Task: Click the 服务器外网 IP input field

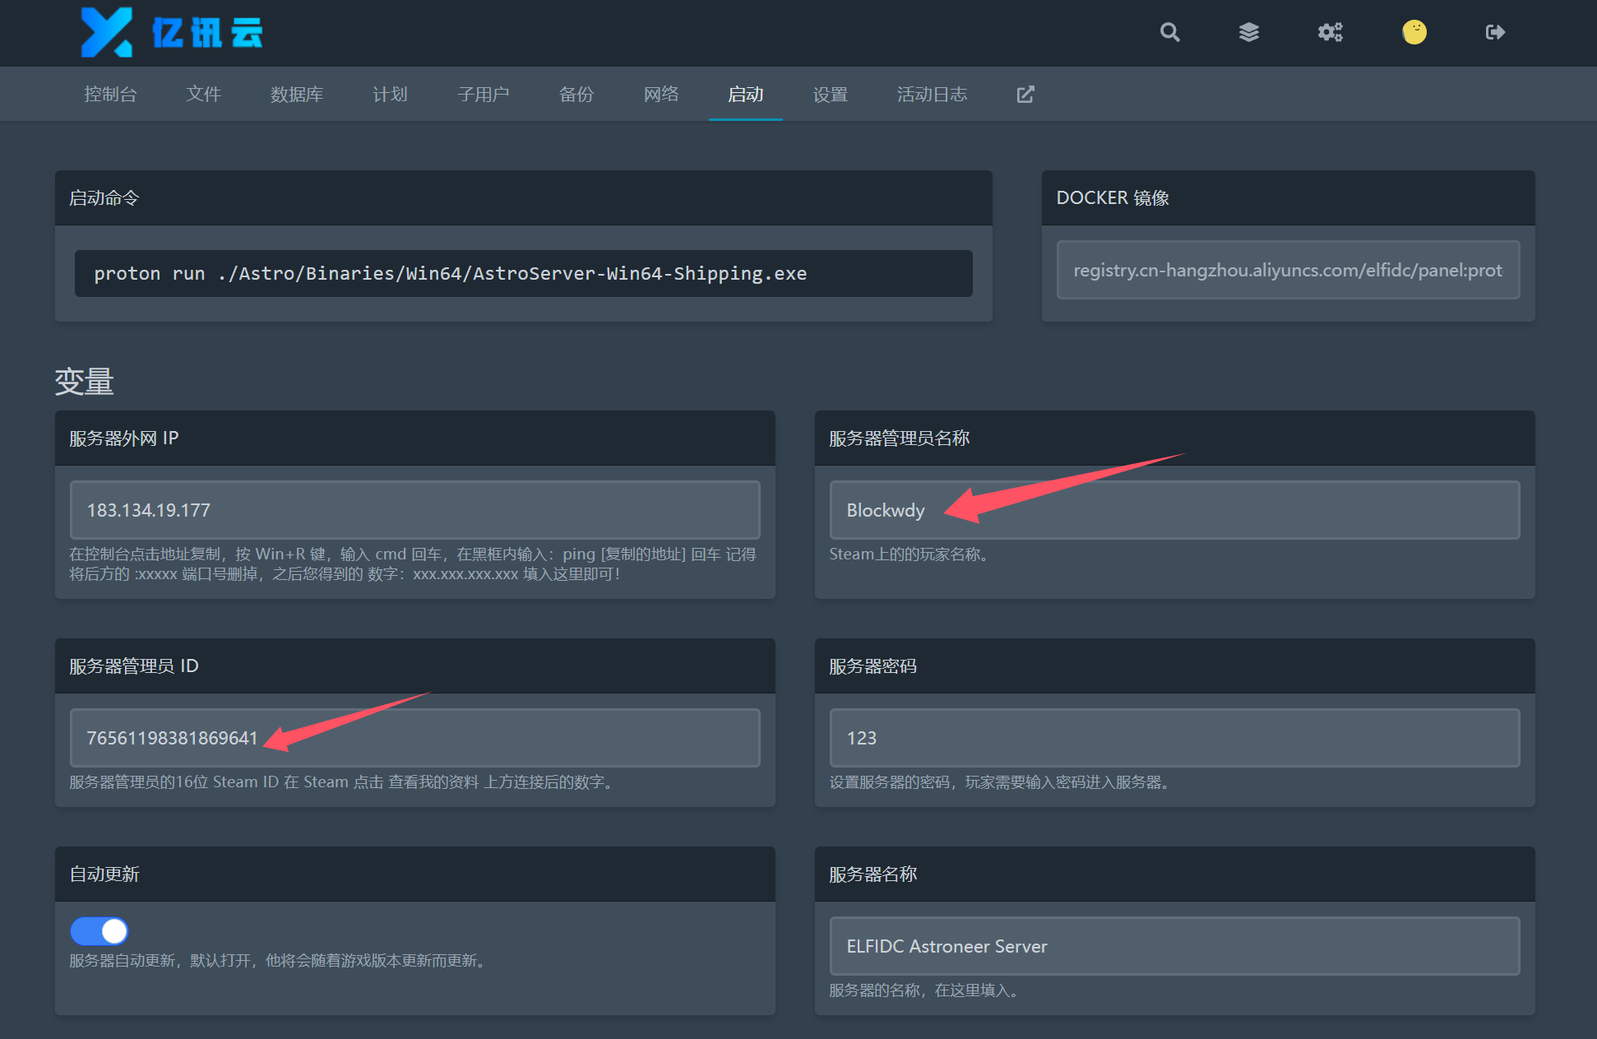Action: (414, 510)
